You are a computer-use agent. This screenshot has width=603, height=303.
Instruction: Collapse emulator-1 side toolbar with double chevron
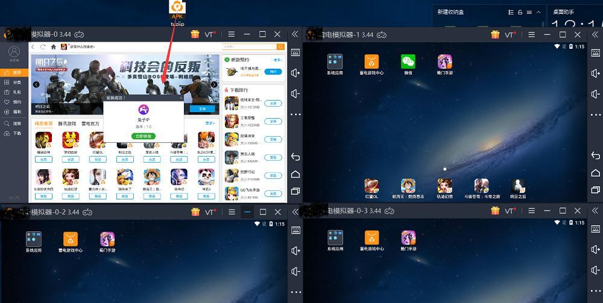point(595,34)
